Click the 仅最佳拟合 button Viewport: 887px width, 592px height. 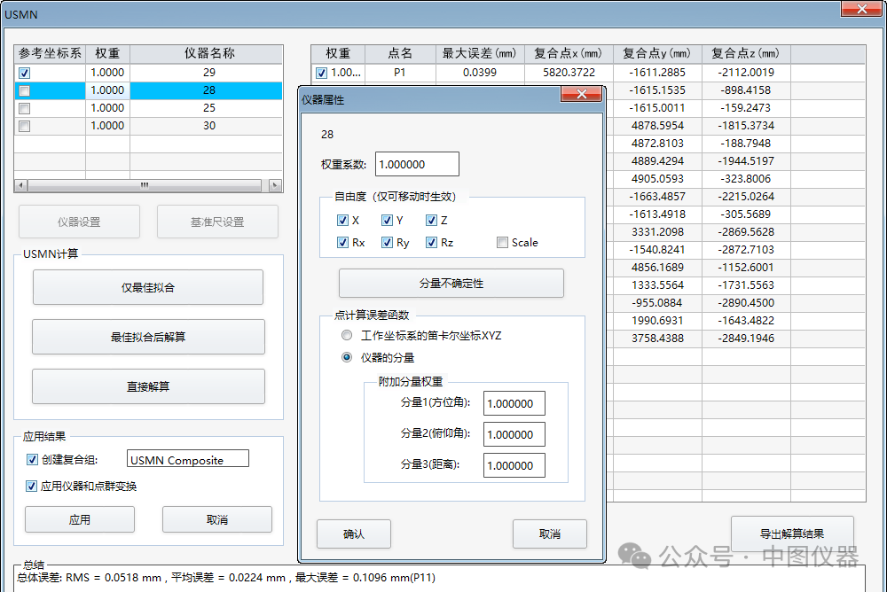[x=148, y=287]
